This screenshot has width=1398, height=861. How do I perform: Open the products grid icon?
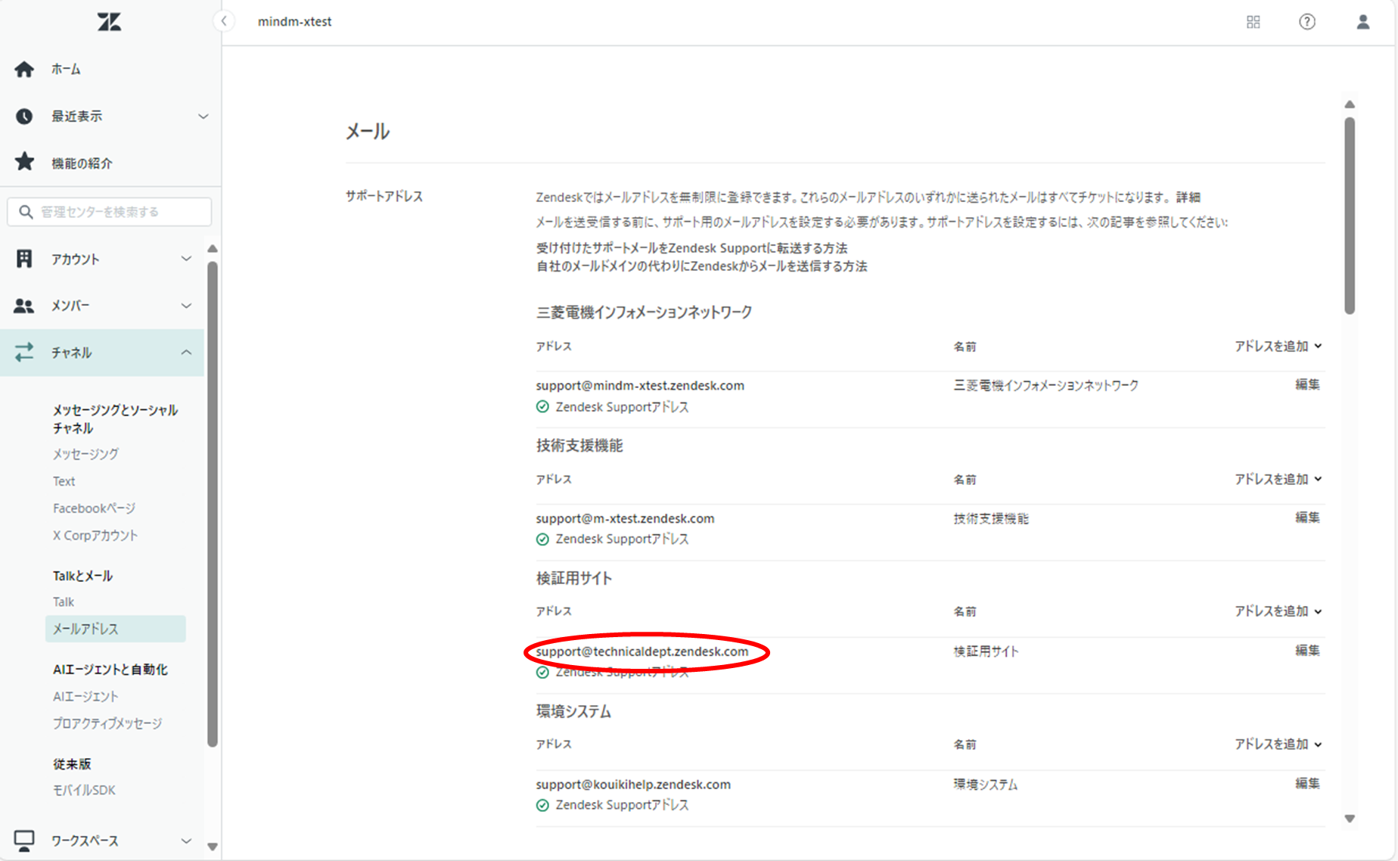[x=1254, y=22]
